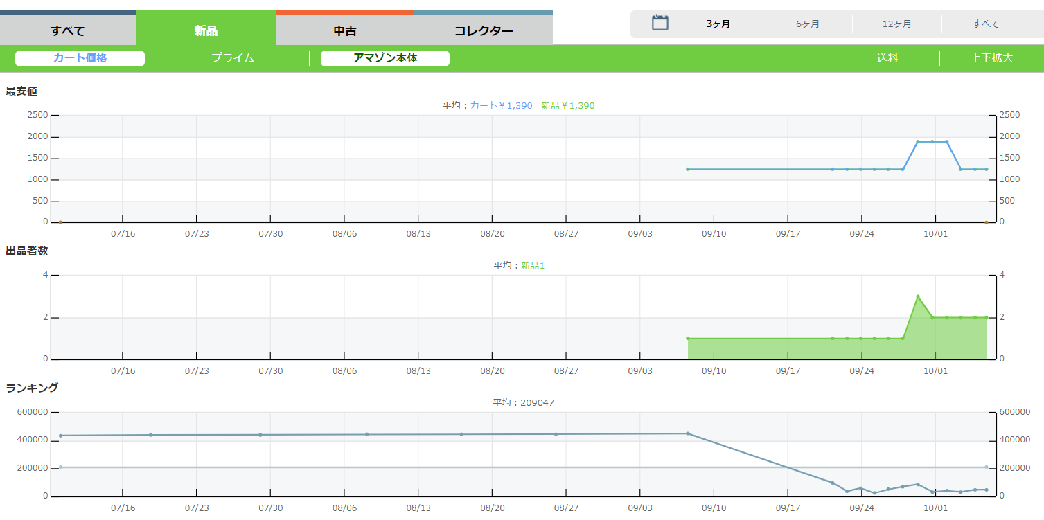Enable the プライム filter
The width and height of the screenshot is (1044, 520).
(x=233, y=58)
